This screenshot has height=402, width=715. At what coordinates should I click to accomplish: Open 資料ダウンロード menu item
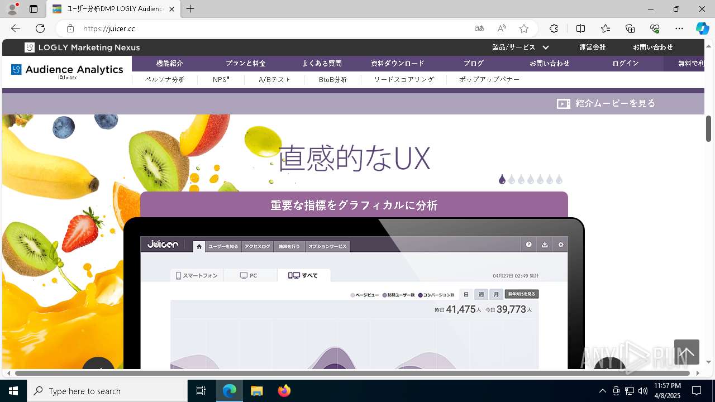[398, 64]
